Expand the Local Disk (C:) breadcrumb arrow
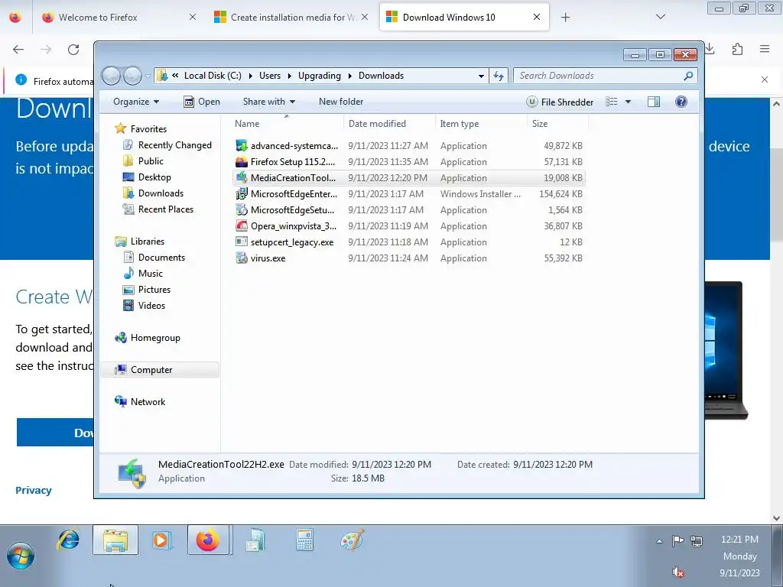The width and height of the screenshot is (783, 587). point(250,76)
